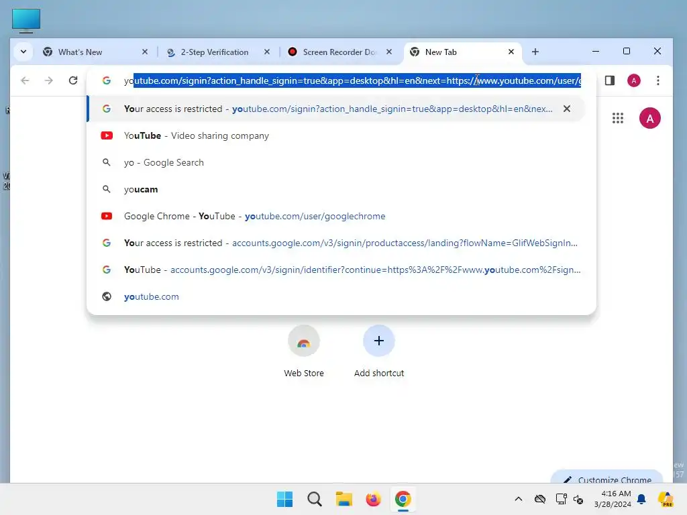
Task: Click inside the address bar URL text
Action: [352, 80]
